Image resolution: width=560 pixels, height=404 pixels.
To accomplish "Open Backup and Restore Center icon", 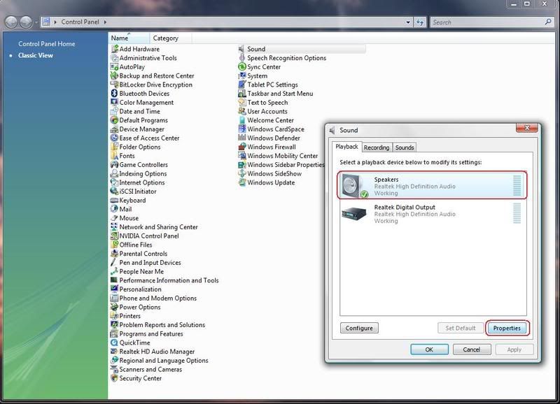I will (114, 75).
